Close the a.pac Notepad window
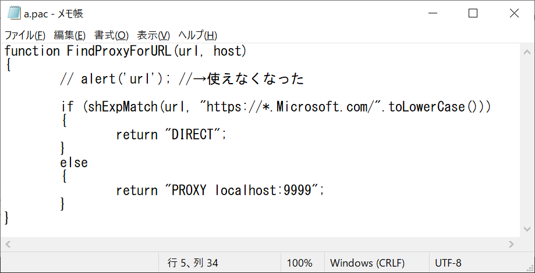Viewport: 535px width, 273px height. 514,13
